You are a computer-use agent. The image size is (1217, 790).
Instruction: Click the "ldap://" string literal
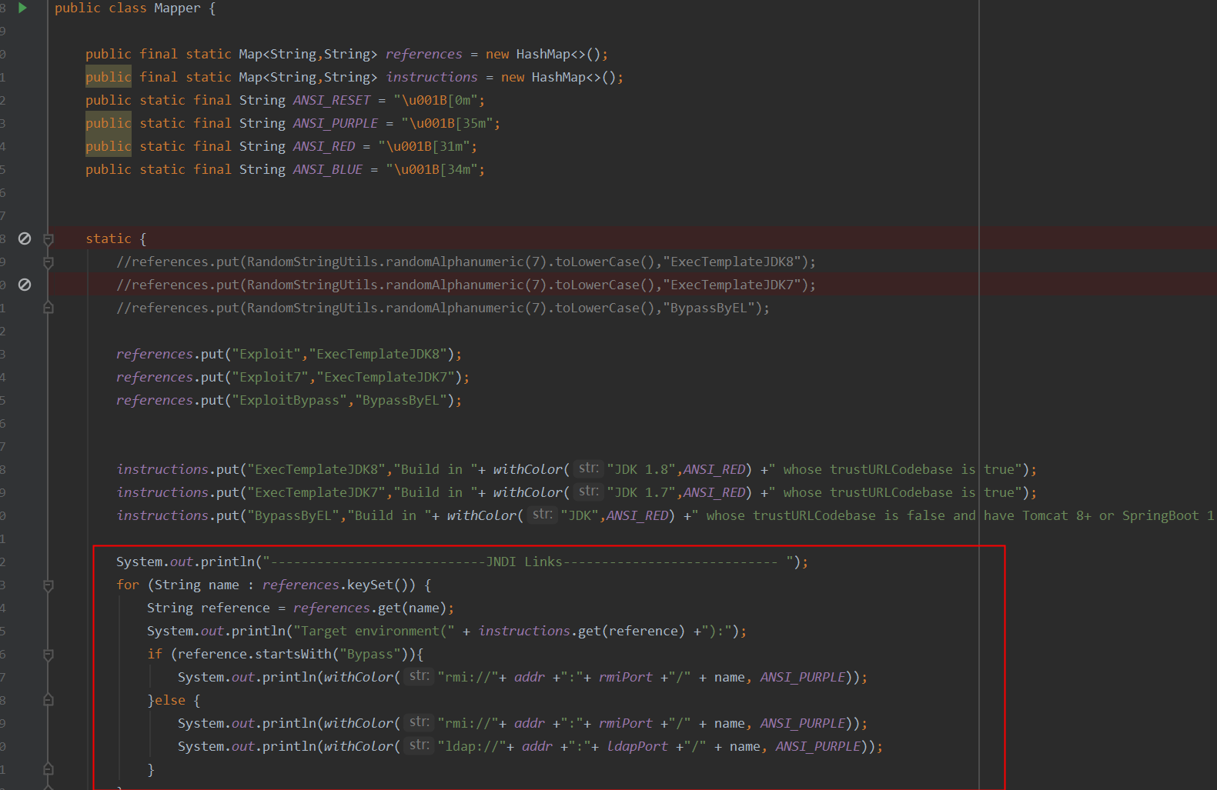pos(472,747)
